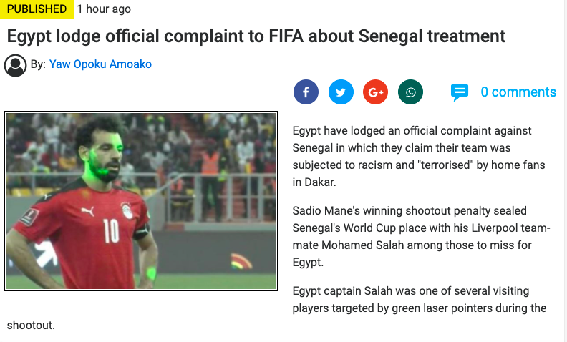Open the 0 comments link
Screen dimensions: 567x342
click(x=518, y=92)
